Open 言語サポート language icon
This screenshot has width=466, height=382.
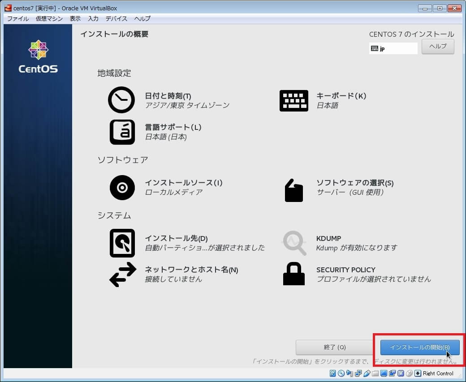122,132
